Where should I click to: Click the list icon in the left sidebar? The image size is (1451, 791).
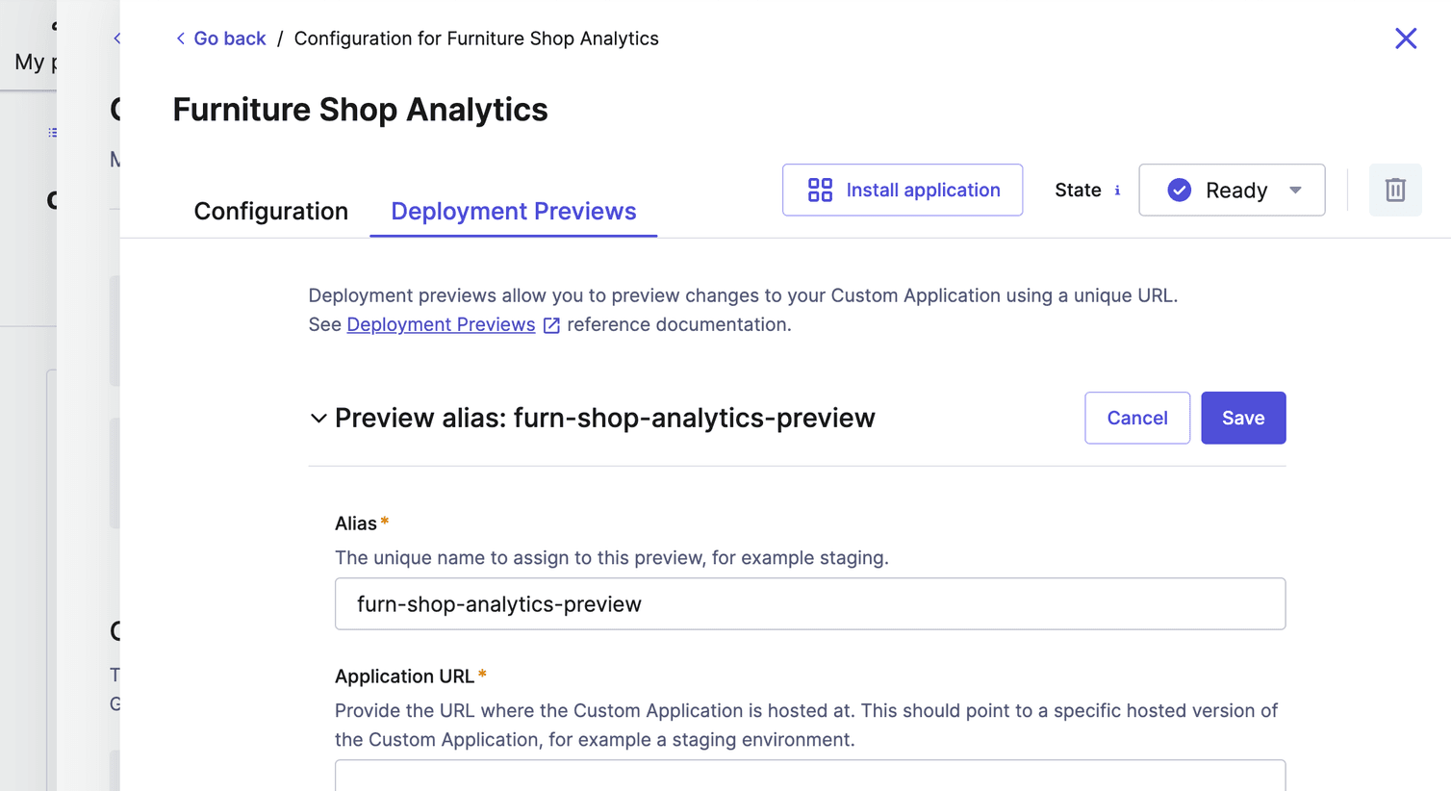(x=53, y=132)
